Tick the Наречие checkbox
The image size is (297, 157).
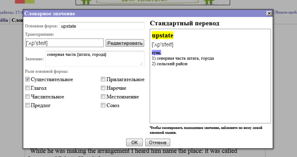click(x=103, y=88)
